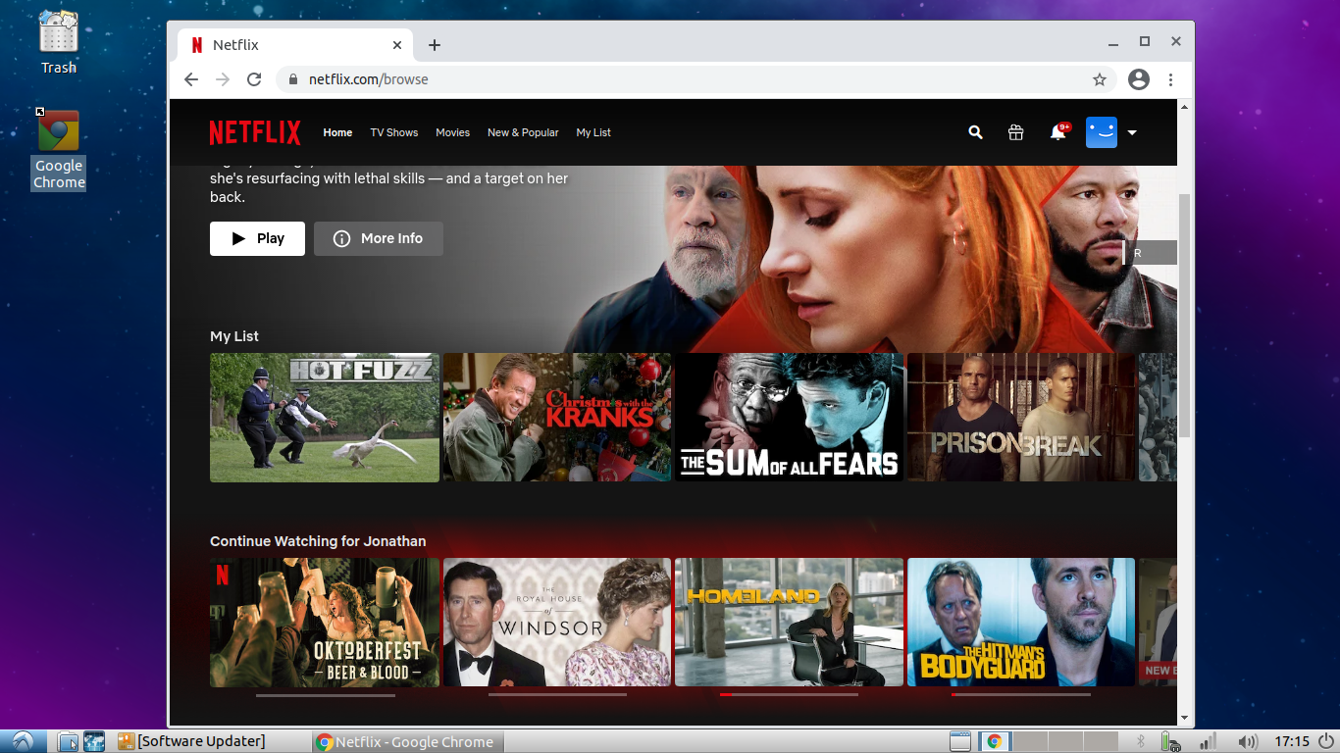Open the gift icon in Netflix header
Viewport: 1340px width, 753px height.
click(x=1016, y=132)
